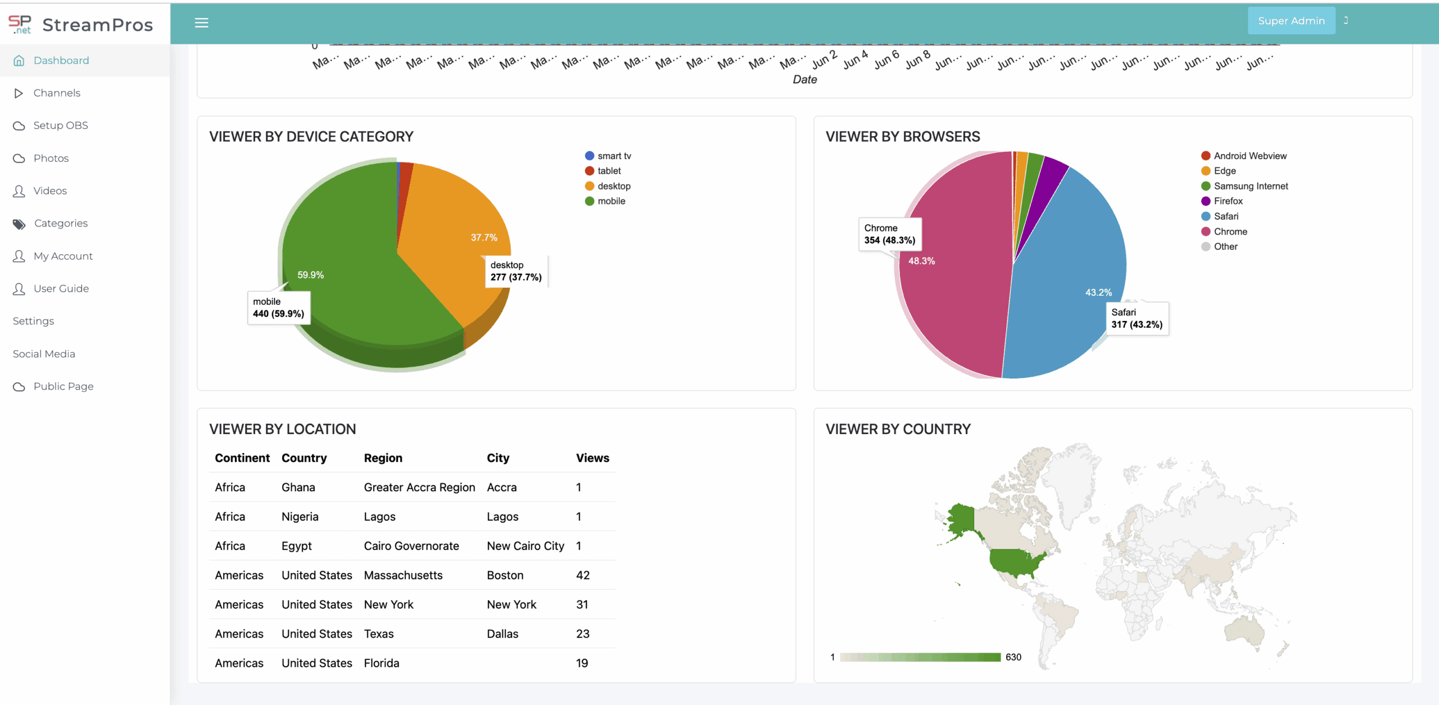Click the Jun 8 date axis label

(x=918, y=60)
